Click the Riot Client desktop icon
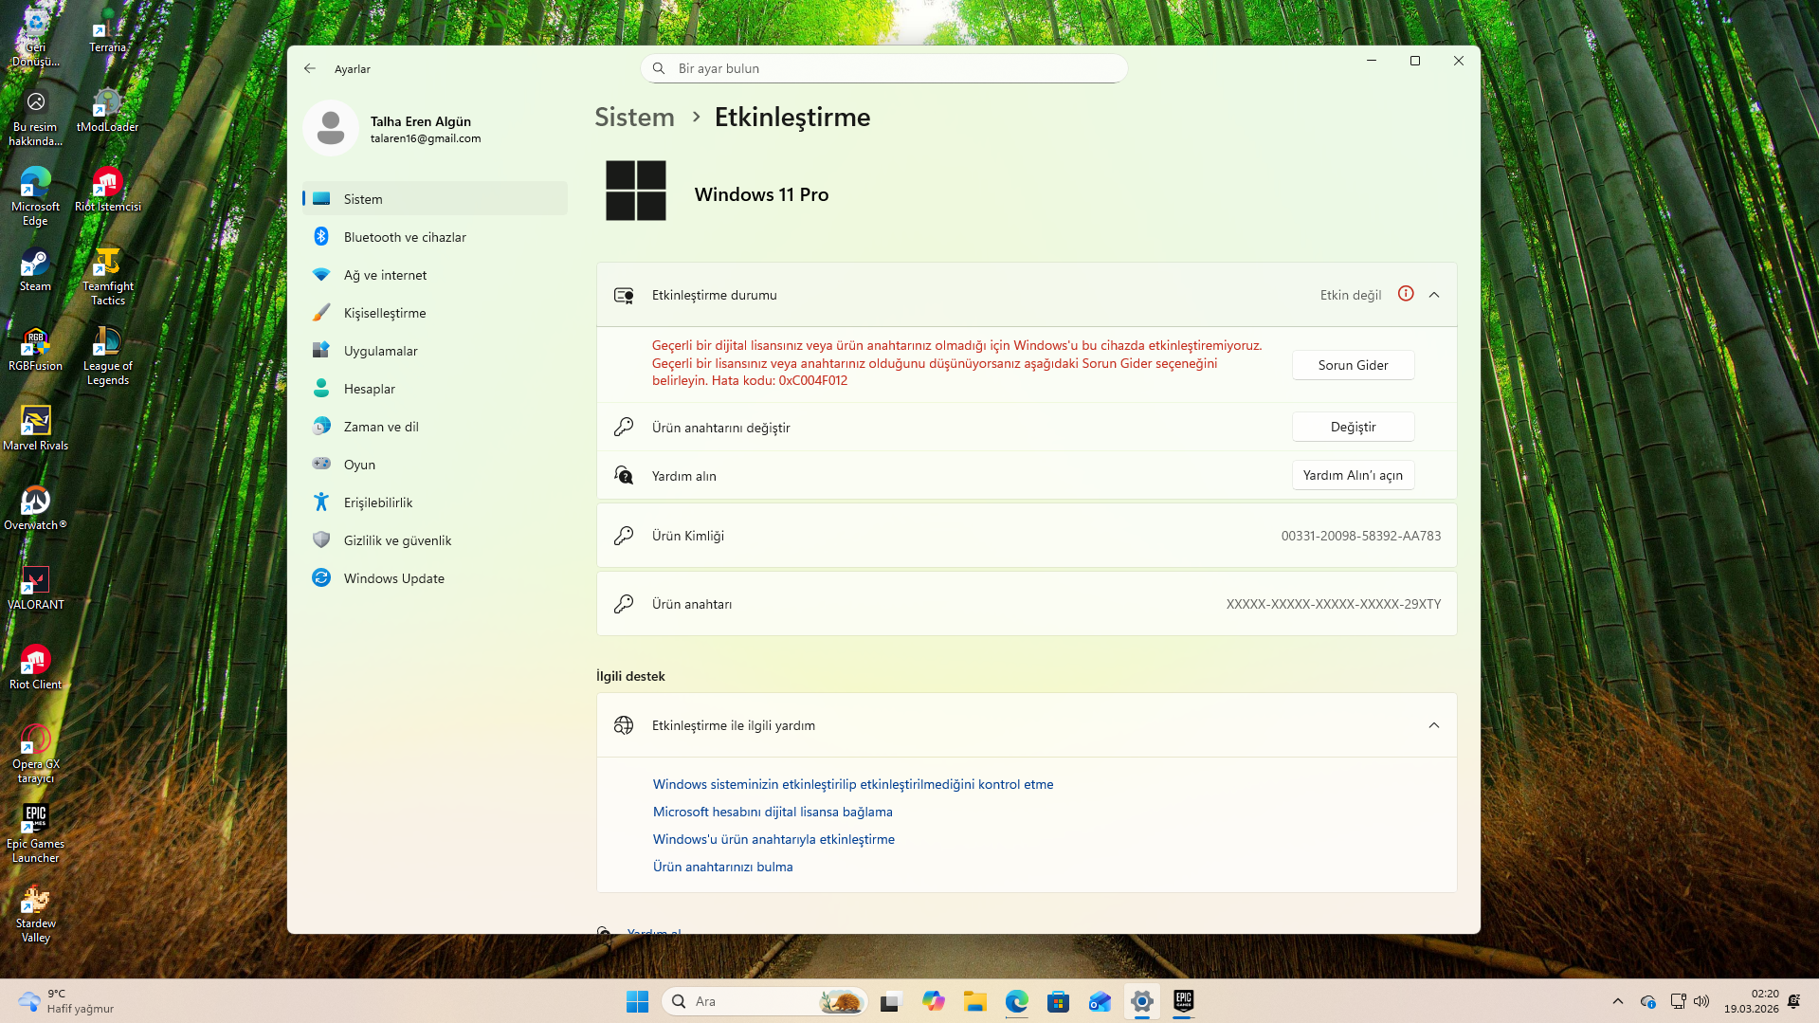 (x=35, y=667)
